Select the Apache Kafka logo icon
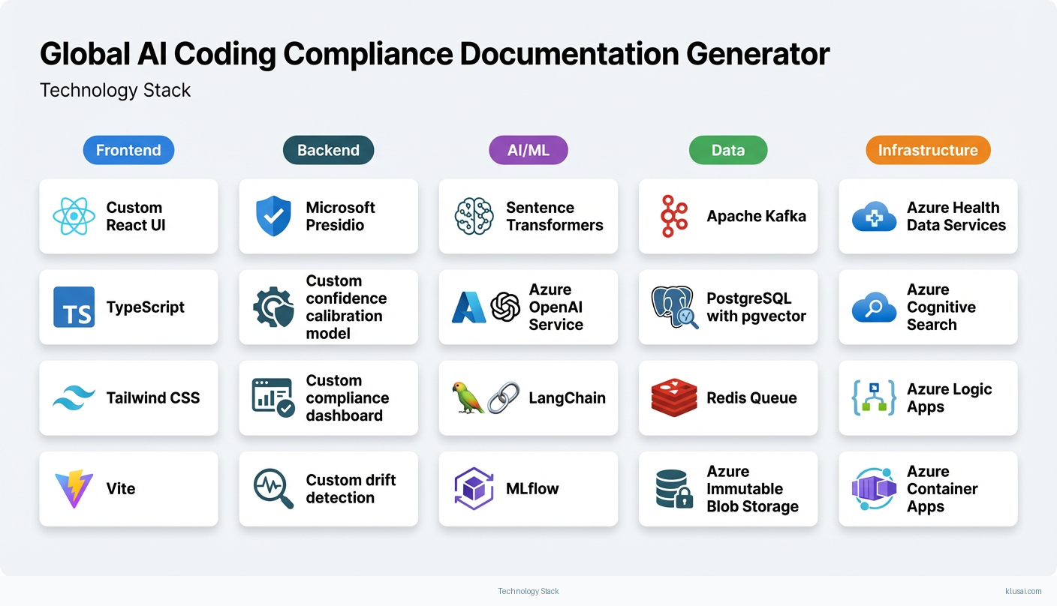This screenshot has height=606, width=1057. tap(673, 216)
